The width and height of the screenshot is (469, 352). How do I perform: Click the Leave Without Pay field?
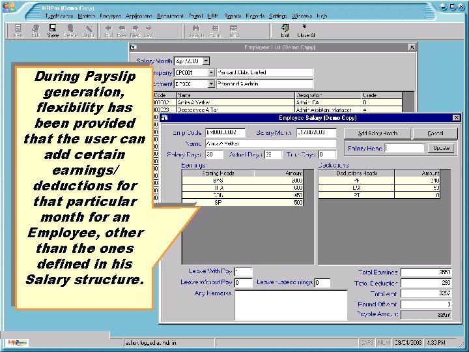[244, 282]
